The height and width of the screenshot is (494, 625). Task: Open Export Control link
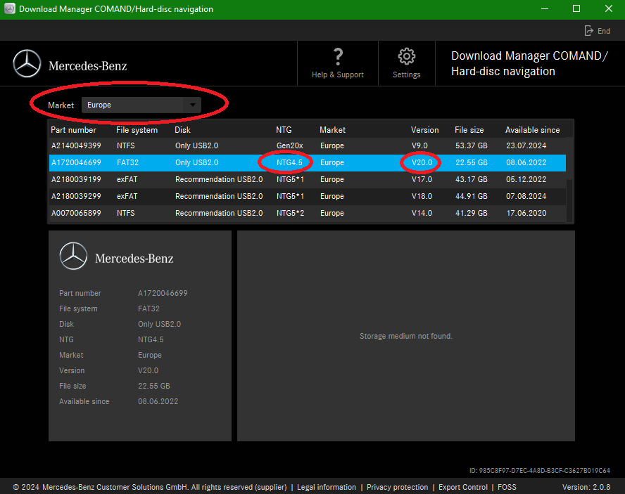pos(462,487)
